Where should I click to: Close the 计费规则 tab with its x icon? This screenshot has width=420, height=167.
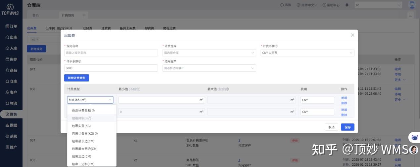pos(84,15)
